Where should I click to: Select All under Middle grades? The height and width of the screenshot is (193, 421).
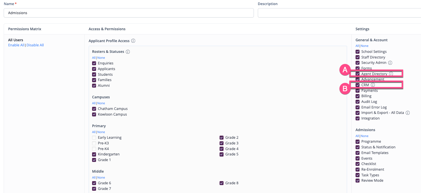coord(94,177)
